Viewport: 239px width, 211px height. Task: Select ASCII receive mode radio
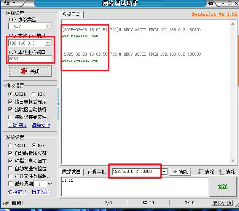point(10,94)
